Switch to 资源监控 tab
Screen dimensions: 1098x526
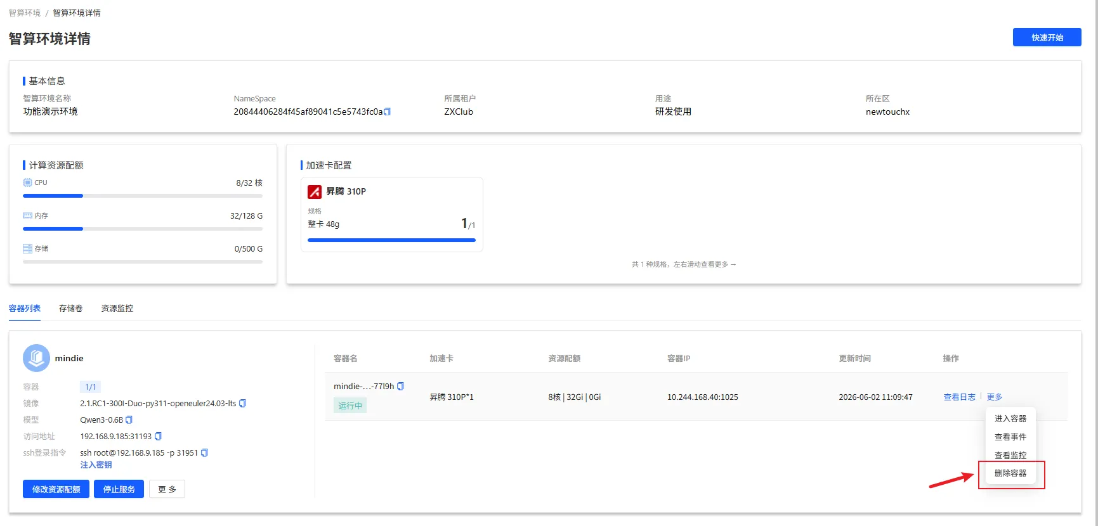(x=117, y=308)
